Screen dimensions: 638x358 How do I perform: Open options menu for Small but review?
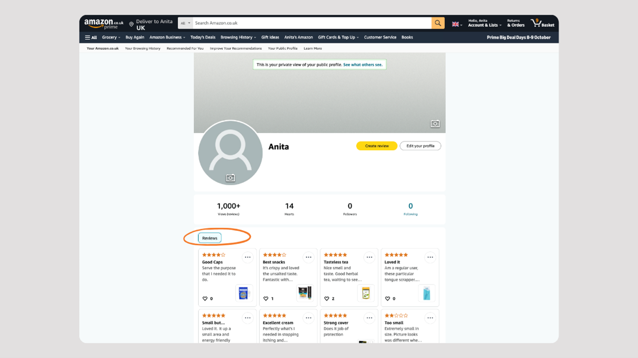247,318
